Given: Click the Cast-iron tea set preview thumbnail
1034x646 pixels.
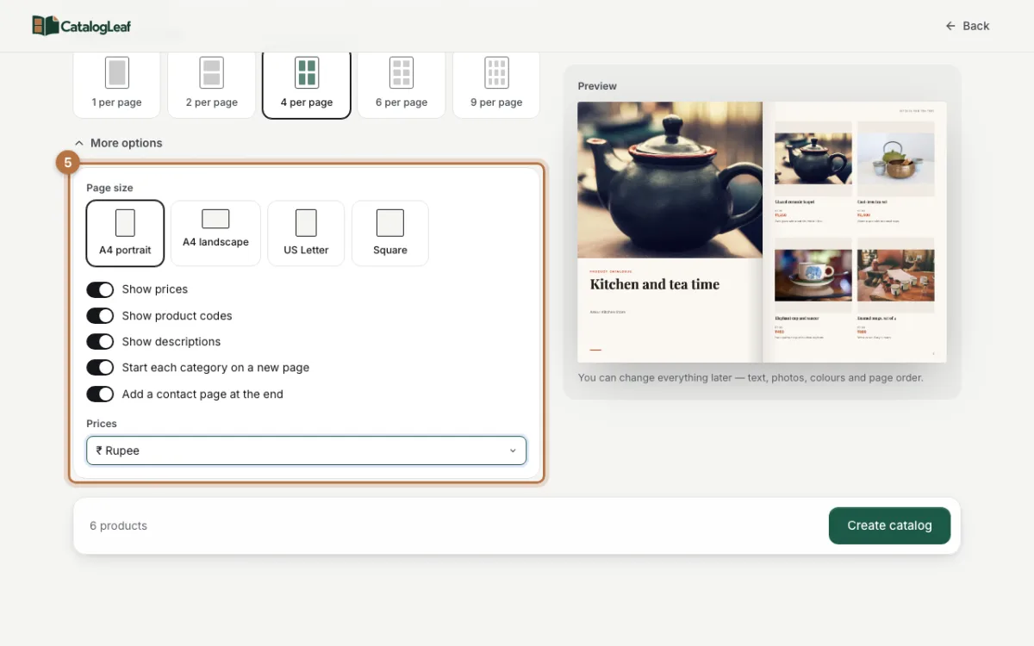Looking at the screenshot, I should pos(896,159).
